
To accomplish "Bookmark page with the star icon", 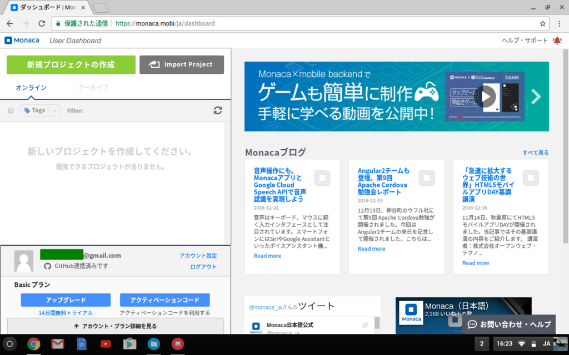I will pyautogui.click(x=542, y=23).
